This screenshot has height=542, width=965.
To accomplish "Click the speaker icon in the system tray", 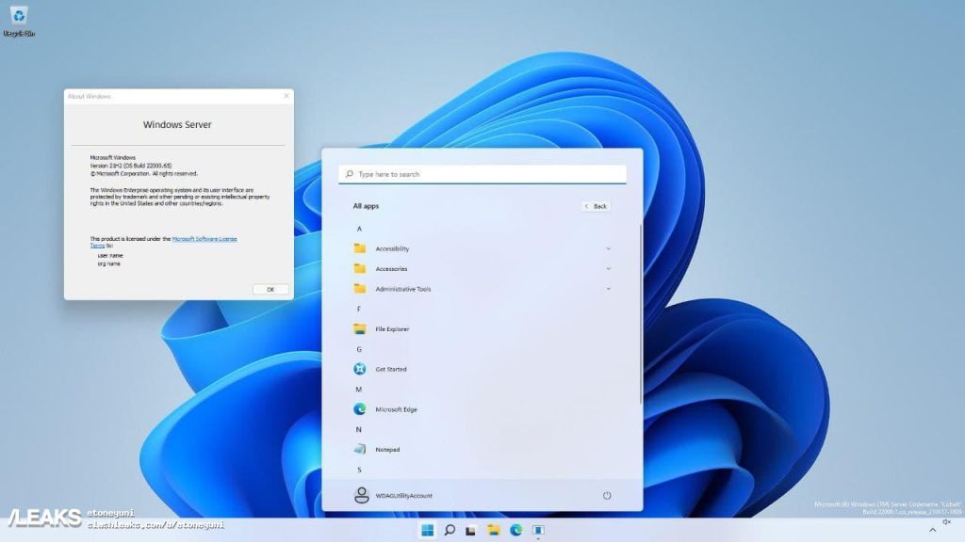I will click(946, 522).
